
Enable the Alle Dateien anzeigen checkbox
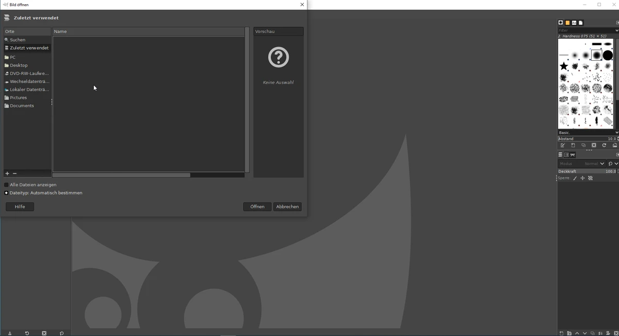(7, 185)
